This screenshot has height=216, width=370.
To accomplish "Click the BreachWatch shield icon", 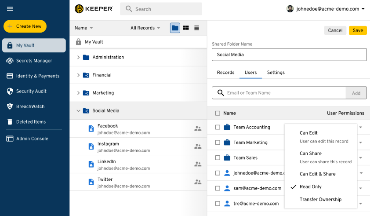I will click(x=10, y=106).
